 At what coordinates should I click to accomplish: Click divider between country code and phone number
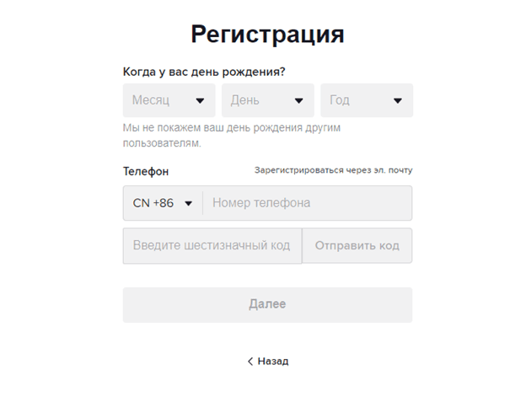[x=203, y=203]
